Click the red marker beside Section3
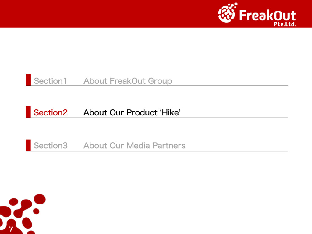This screenshot has height=234, width=312. click(x=28, y=145)
